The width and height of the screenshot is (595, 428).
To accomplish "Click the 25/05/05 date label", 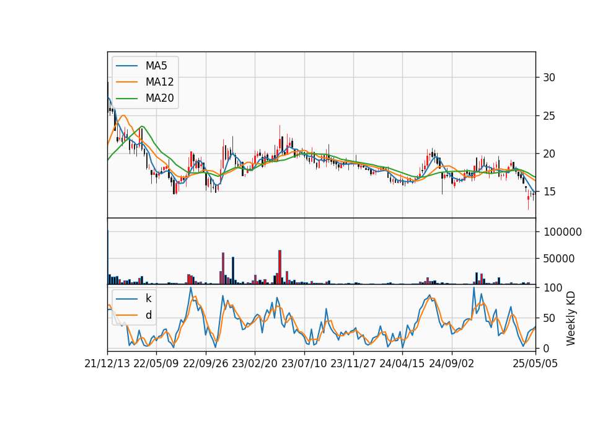I will pos(535,364).
